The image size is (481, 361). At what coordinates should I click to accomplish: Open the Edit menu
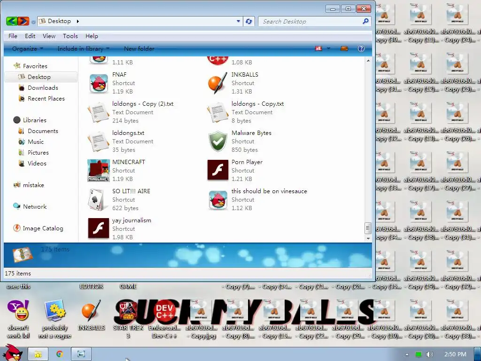(30, 36)
